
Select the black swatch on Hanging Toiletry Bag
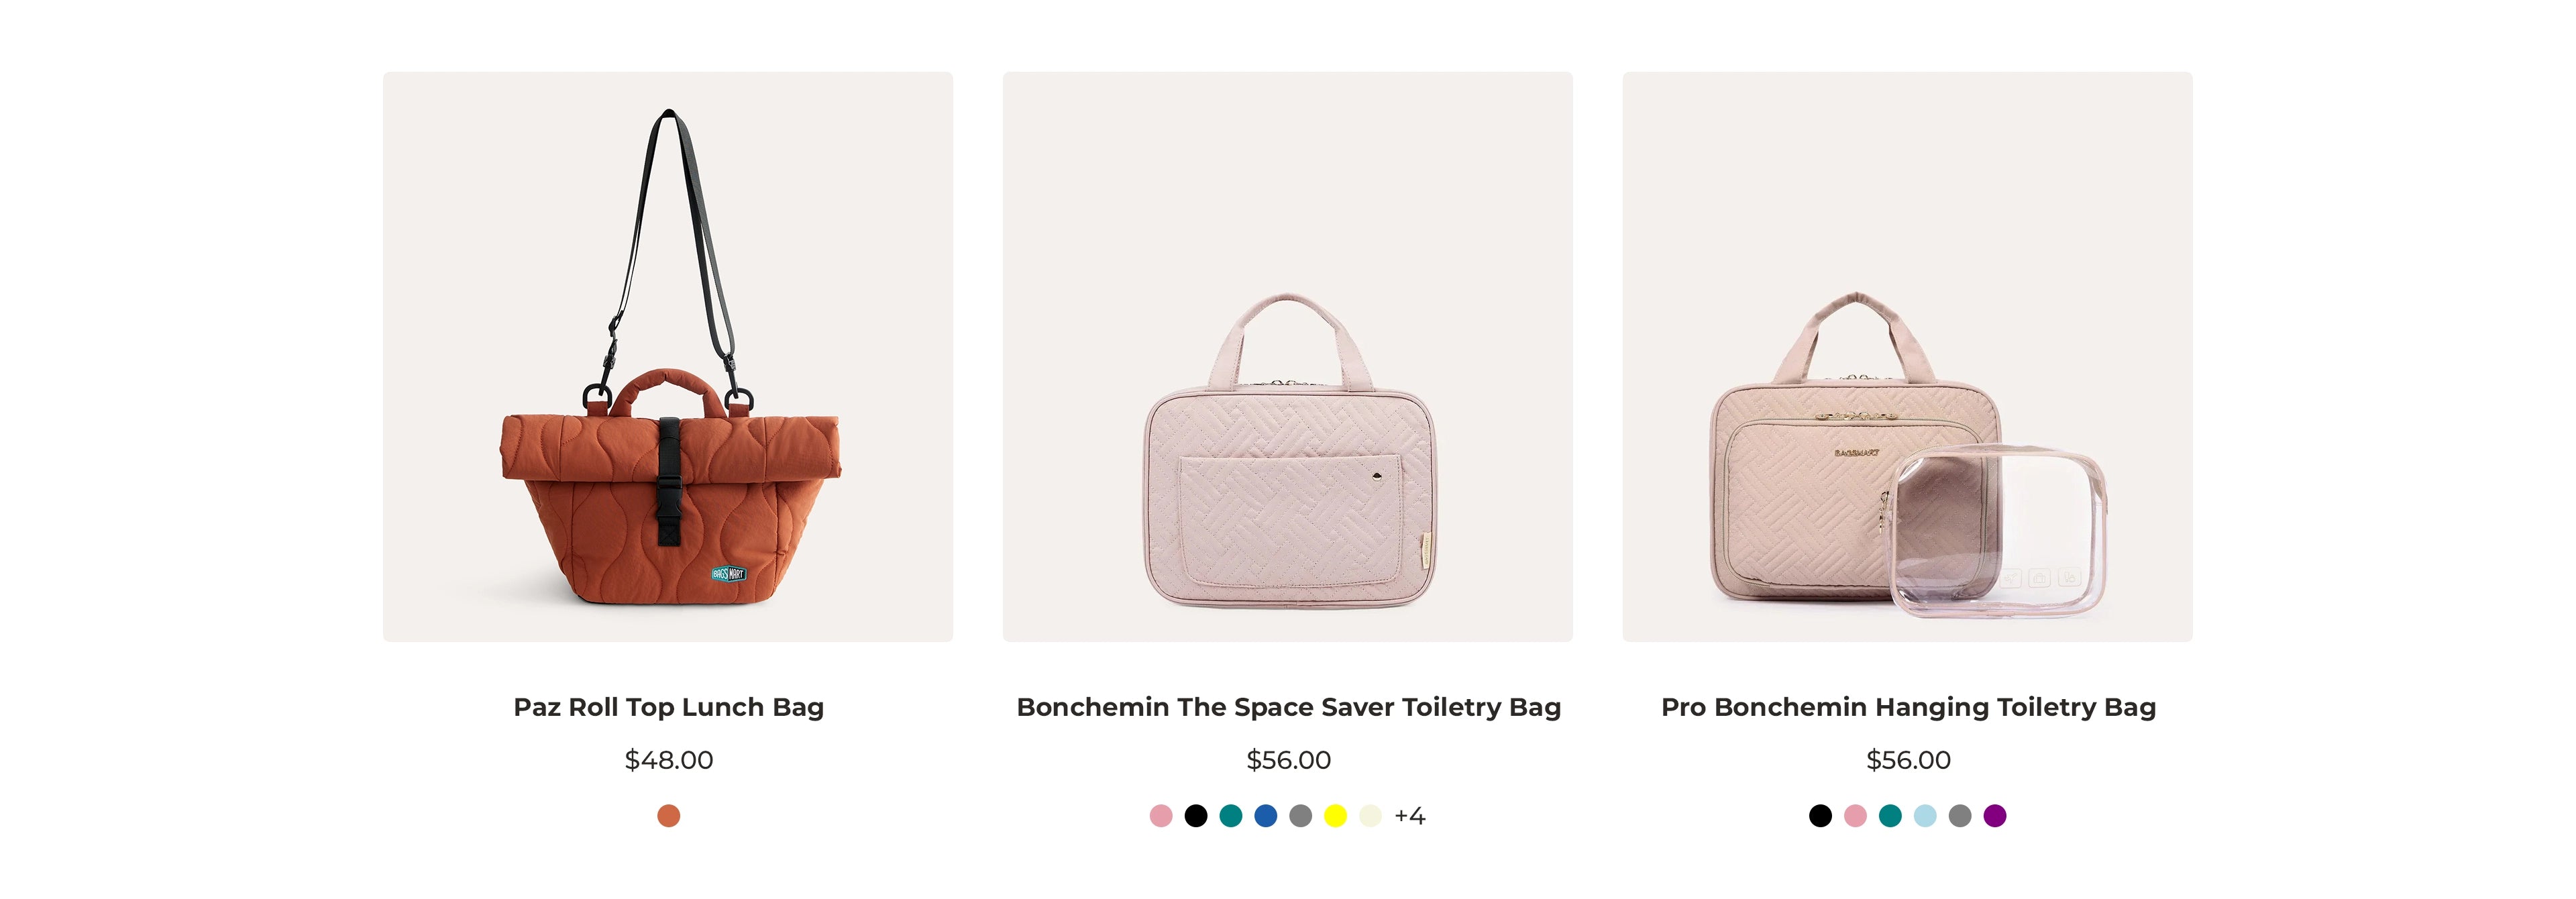1820,816
